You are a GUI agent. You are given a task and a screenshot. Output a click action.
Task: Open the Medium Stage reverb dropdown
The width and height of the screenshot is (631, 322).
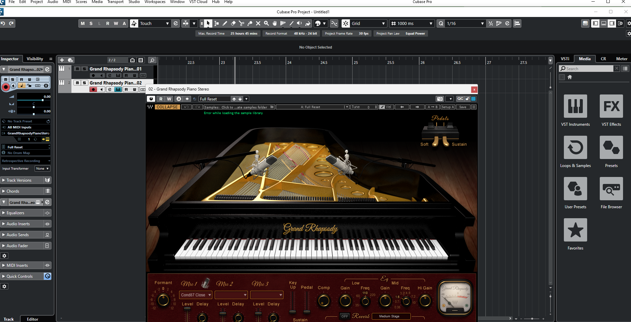pos(391,316)
